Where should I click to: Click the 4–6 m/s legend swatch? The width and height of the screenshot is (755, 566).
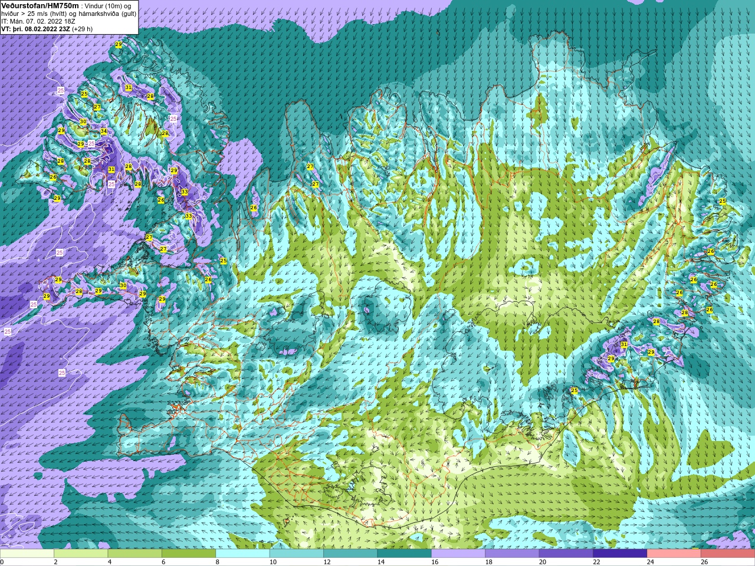tap(135, 554)
